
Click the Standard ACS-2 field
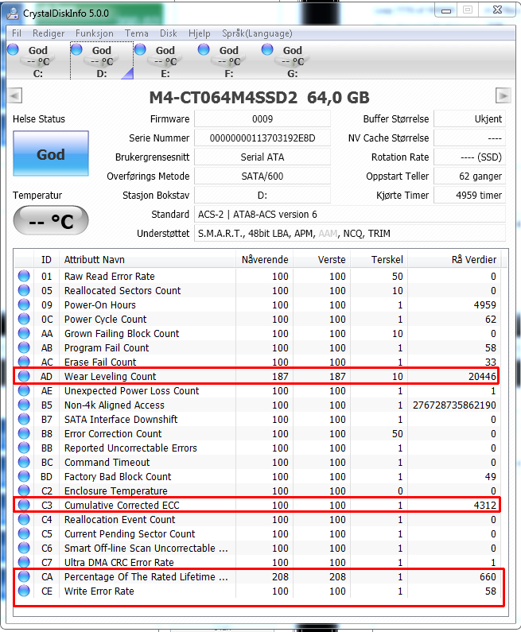tap(350, 215)
